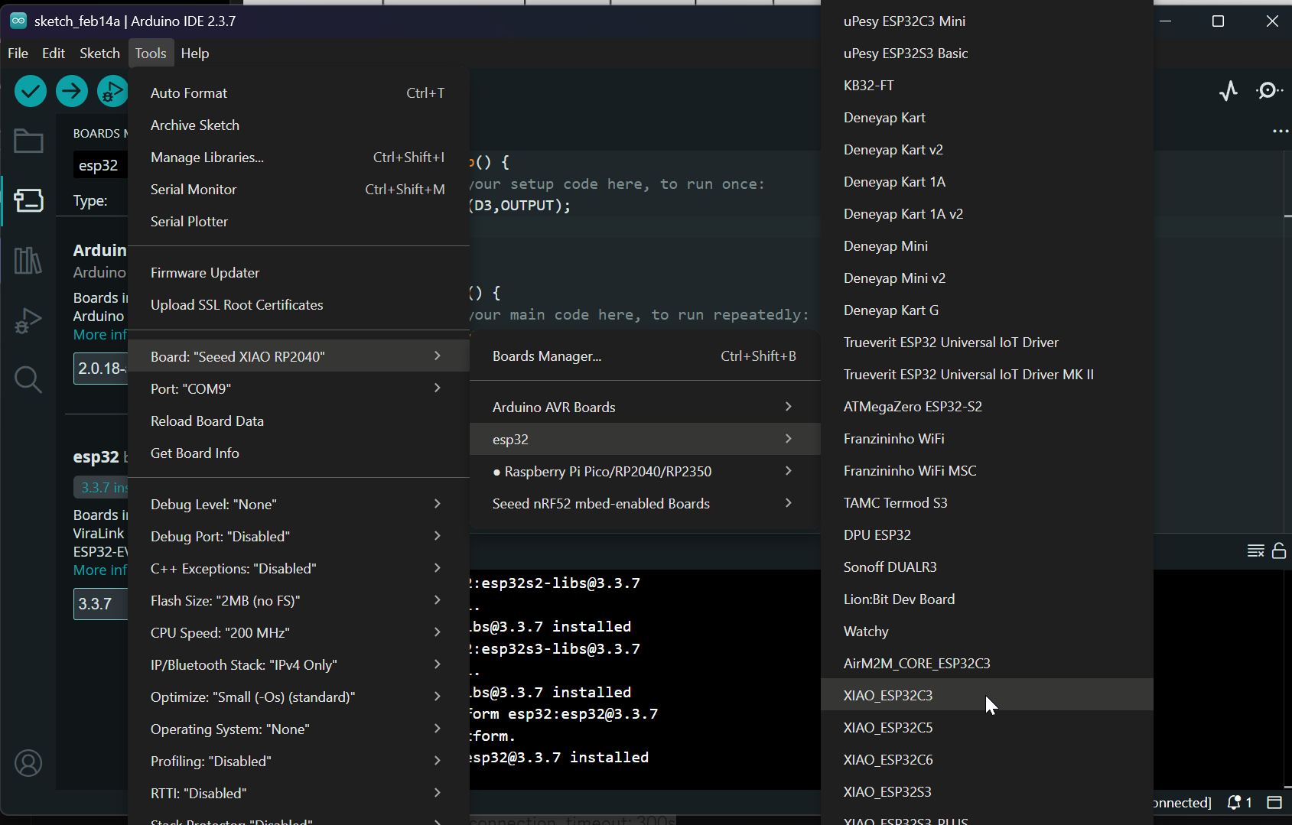Click the Verify sketch checkmark icon
The height and width of the screenshot is (825, 1292).
30,91
